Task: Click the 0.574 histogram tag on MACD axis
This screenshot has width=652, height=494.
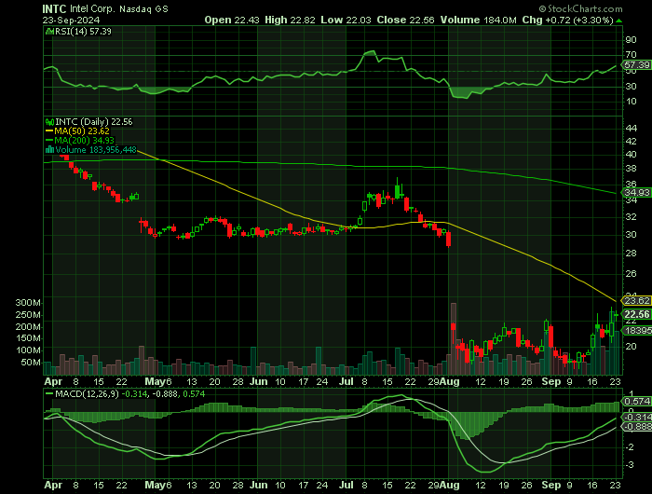Action: [x=636, y=402]
